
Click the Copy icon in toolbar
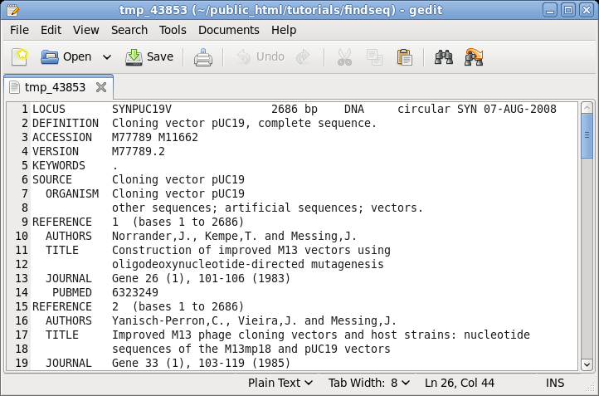pos(375,57)
